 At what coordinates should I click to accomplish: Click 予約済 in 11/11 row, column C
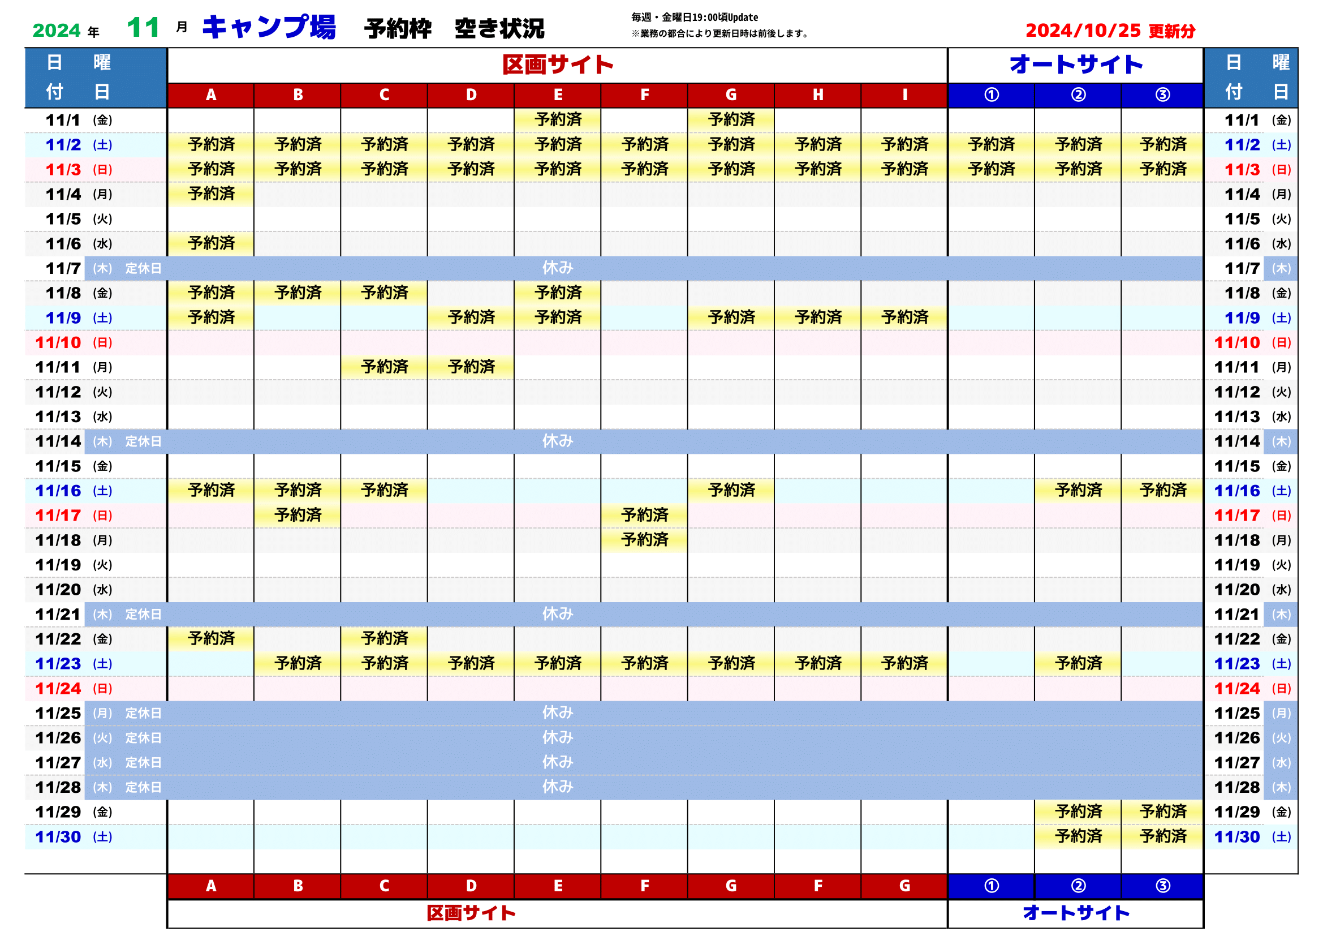pos(384,367)
